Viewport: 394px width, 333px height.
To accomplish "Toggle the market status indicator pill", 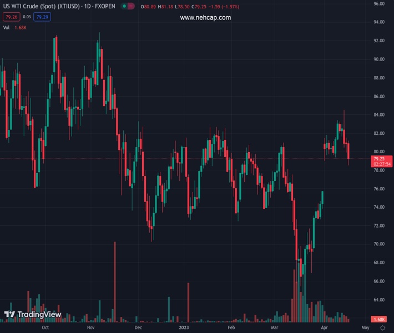I will [x=128, y=6].
